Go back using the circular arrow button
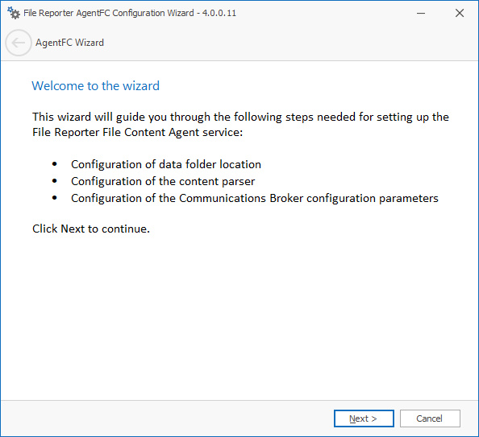The image size is (479, 437). [x=19, y=43]
